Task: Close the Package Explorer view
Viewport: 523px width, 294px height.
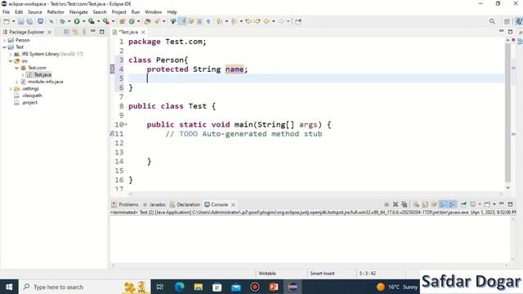Action: [49, 32]
